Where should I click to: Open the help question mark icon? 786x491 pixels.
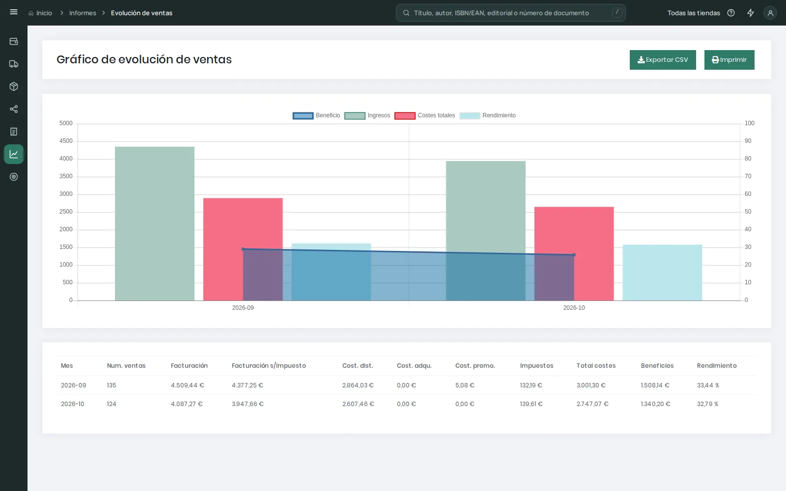pyautogui.click(x=731, y=13)
